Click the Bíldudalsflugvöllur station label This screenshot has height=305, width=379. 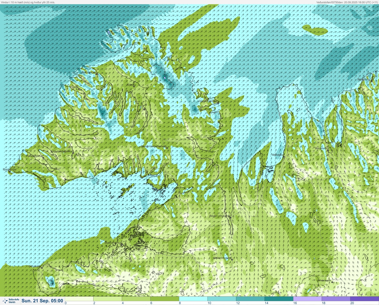(62, 151)
